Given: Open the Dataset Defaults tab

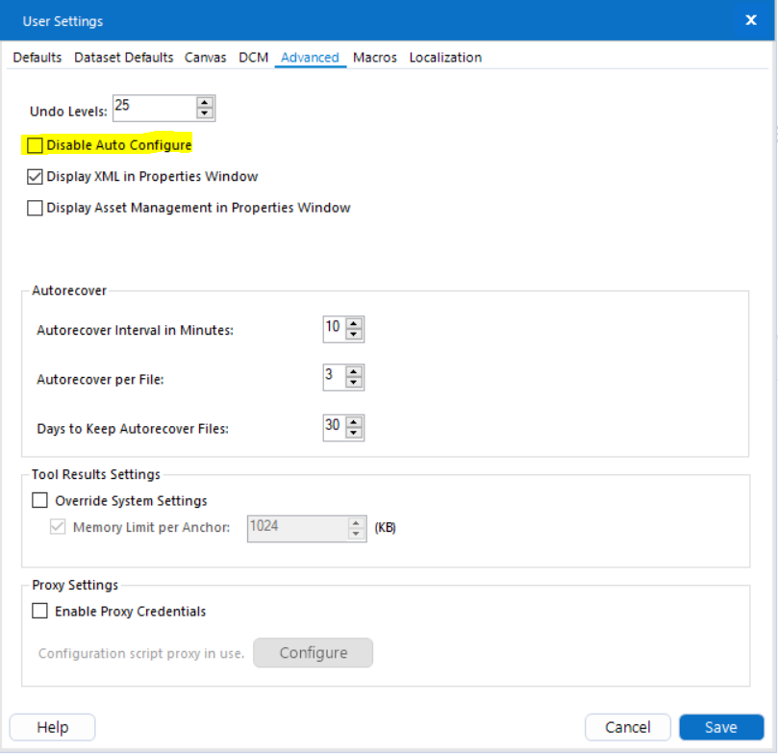Looking at the screenshot, I should click(123, 58).
